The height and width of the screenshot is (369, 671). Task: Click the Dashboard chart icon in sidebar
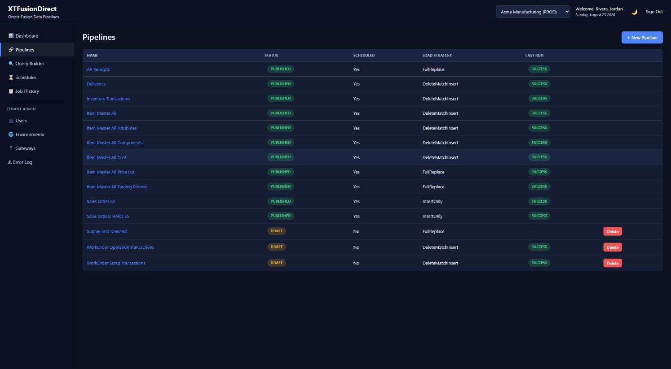[x=11, y=36]
